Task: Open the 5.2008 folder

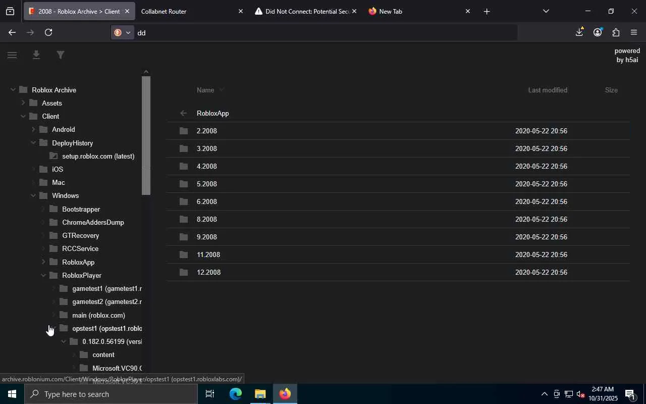Action: [x=398, y=184]
